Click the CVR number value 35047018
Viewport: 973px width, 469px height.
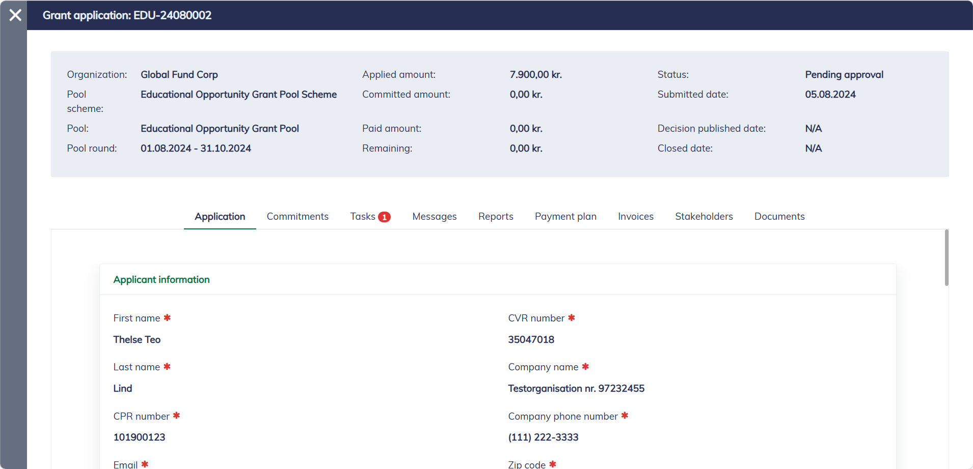[x=531, y=340]
